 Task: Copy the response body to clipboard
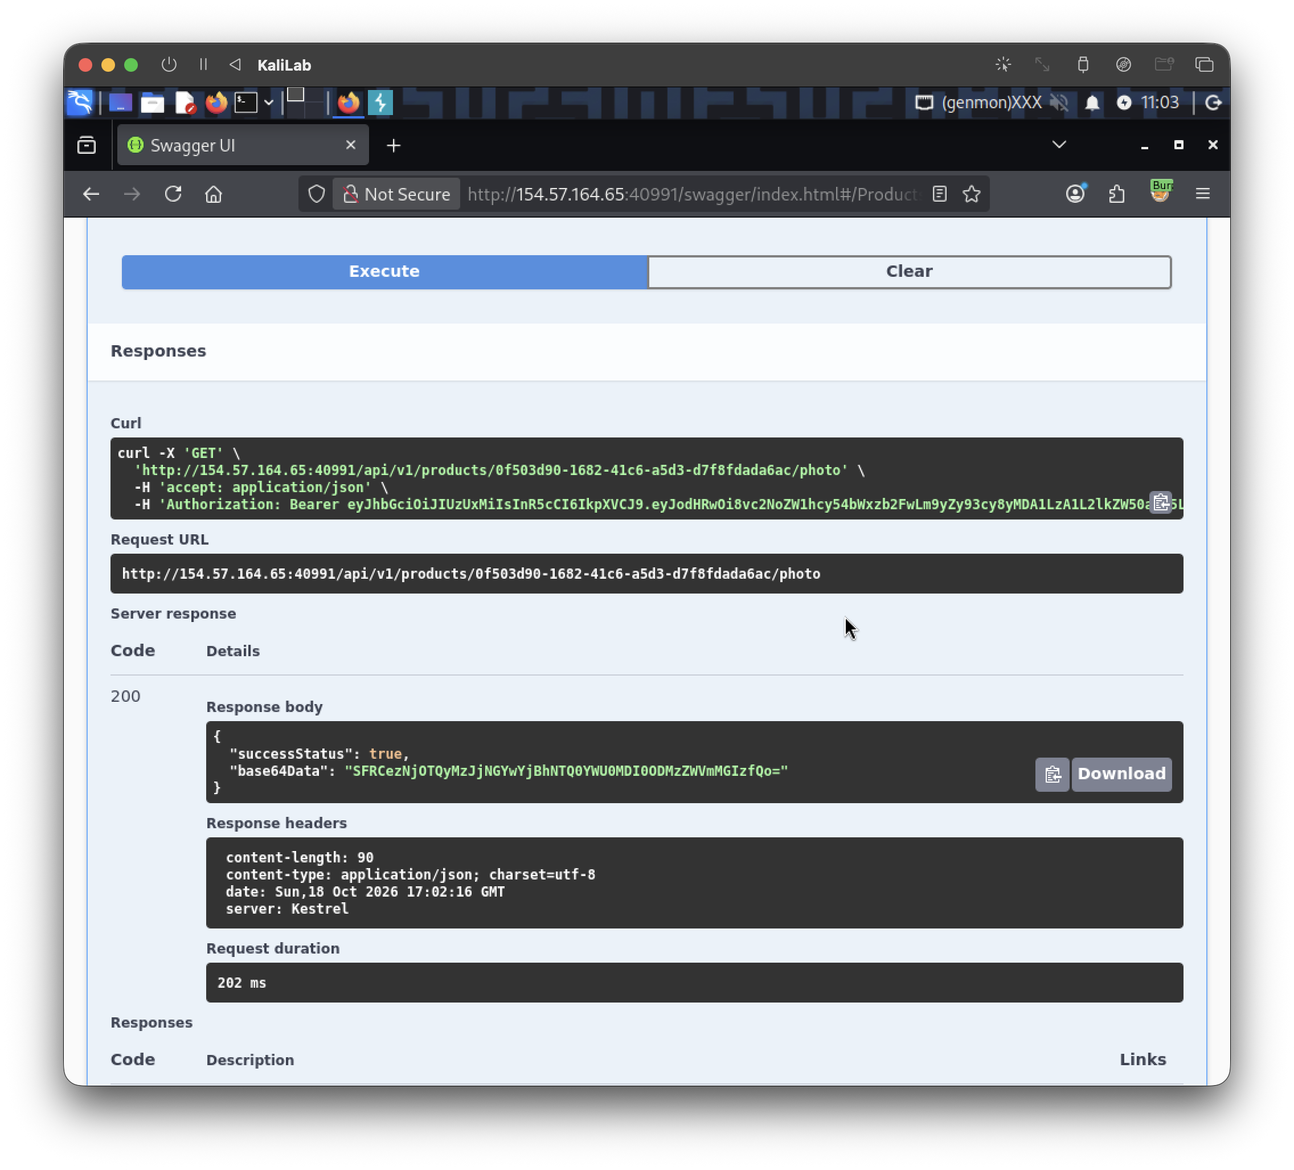tap(1052, 774)
